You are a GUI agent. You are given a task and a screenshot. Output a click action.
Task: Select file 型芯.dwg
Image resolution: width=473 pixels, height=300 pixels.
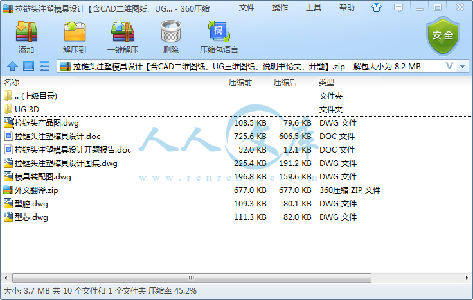click(31, 217)
